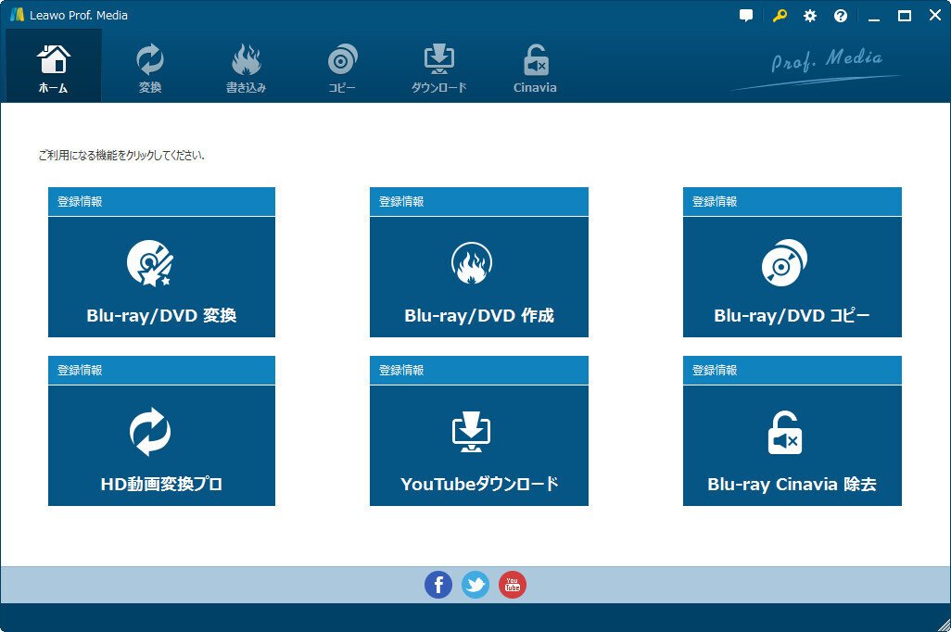Open the settings gear icon
951x632 pixels.
pos(809,15)
